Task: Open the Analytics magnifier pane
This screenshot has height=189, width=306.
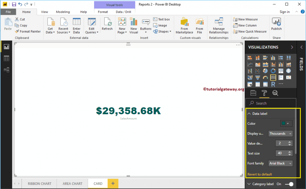Action: [x=275, y=93]
